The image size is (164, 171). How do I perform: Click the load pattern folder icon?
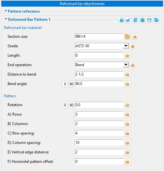coord(156,20)
